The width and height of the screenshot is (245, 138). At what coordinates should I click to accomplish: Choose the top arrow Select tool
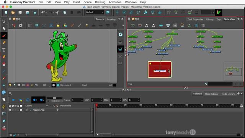pos(4,21)
